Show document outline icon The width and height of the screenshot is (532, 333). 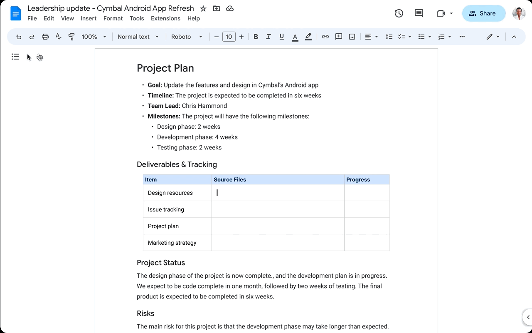pos(15,57)
